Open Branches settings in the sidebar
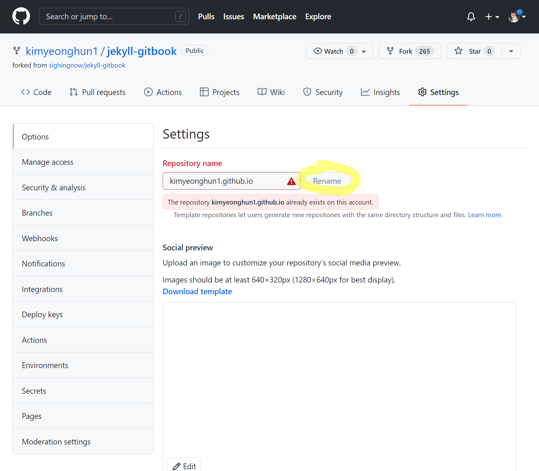 [37, 213]
